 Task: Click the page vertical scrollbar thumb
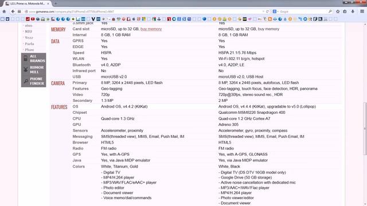pos(365,128)
